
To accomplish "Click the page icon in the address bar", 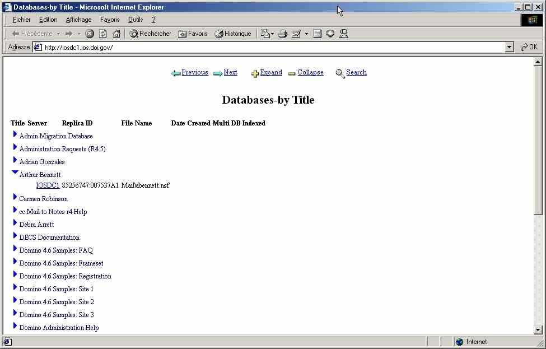I will pyautogui.click(x=38, y=47).
